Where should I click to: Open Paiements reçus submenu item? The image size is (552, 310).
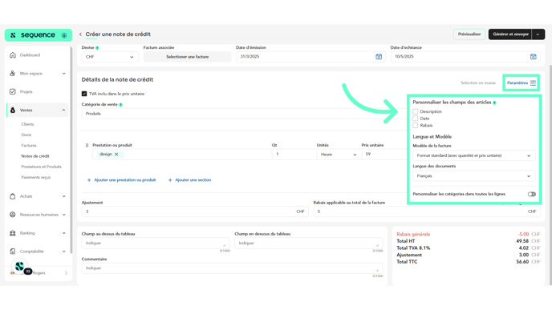tap(36, 177)
